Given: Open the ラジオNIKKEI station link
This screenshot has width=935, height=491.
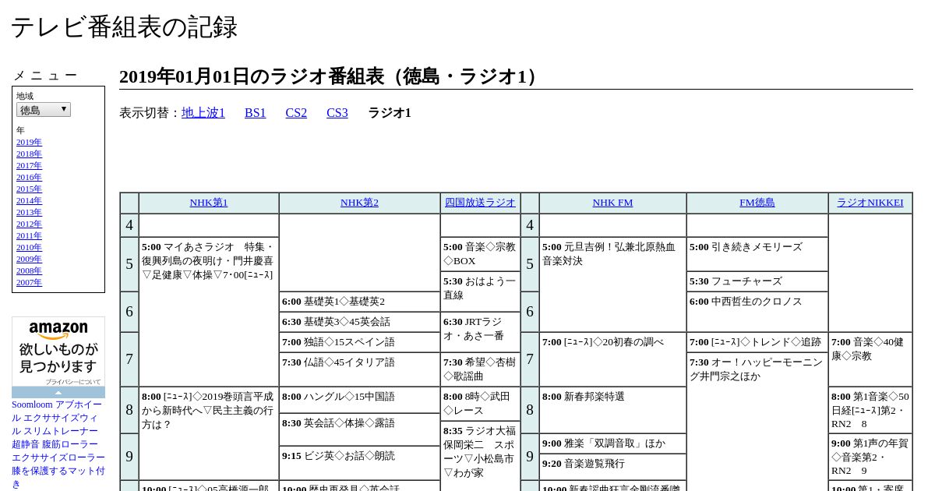Looking at the screenshot, I should pos(870,203).
